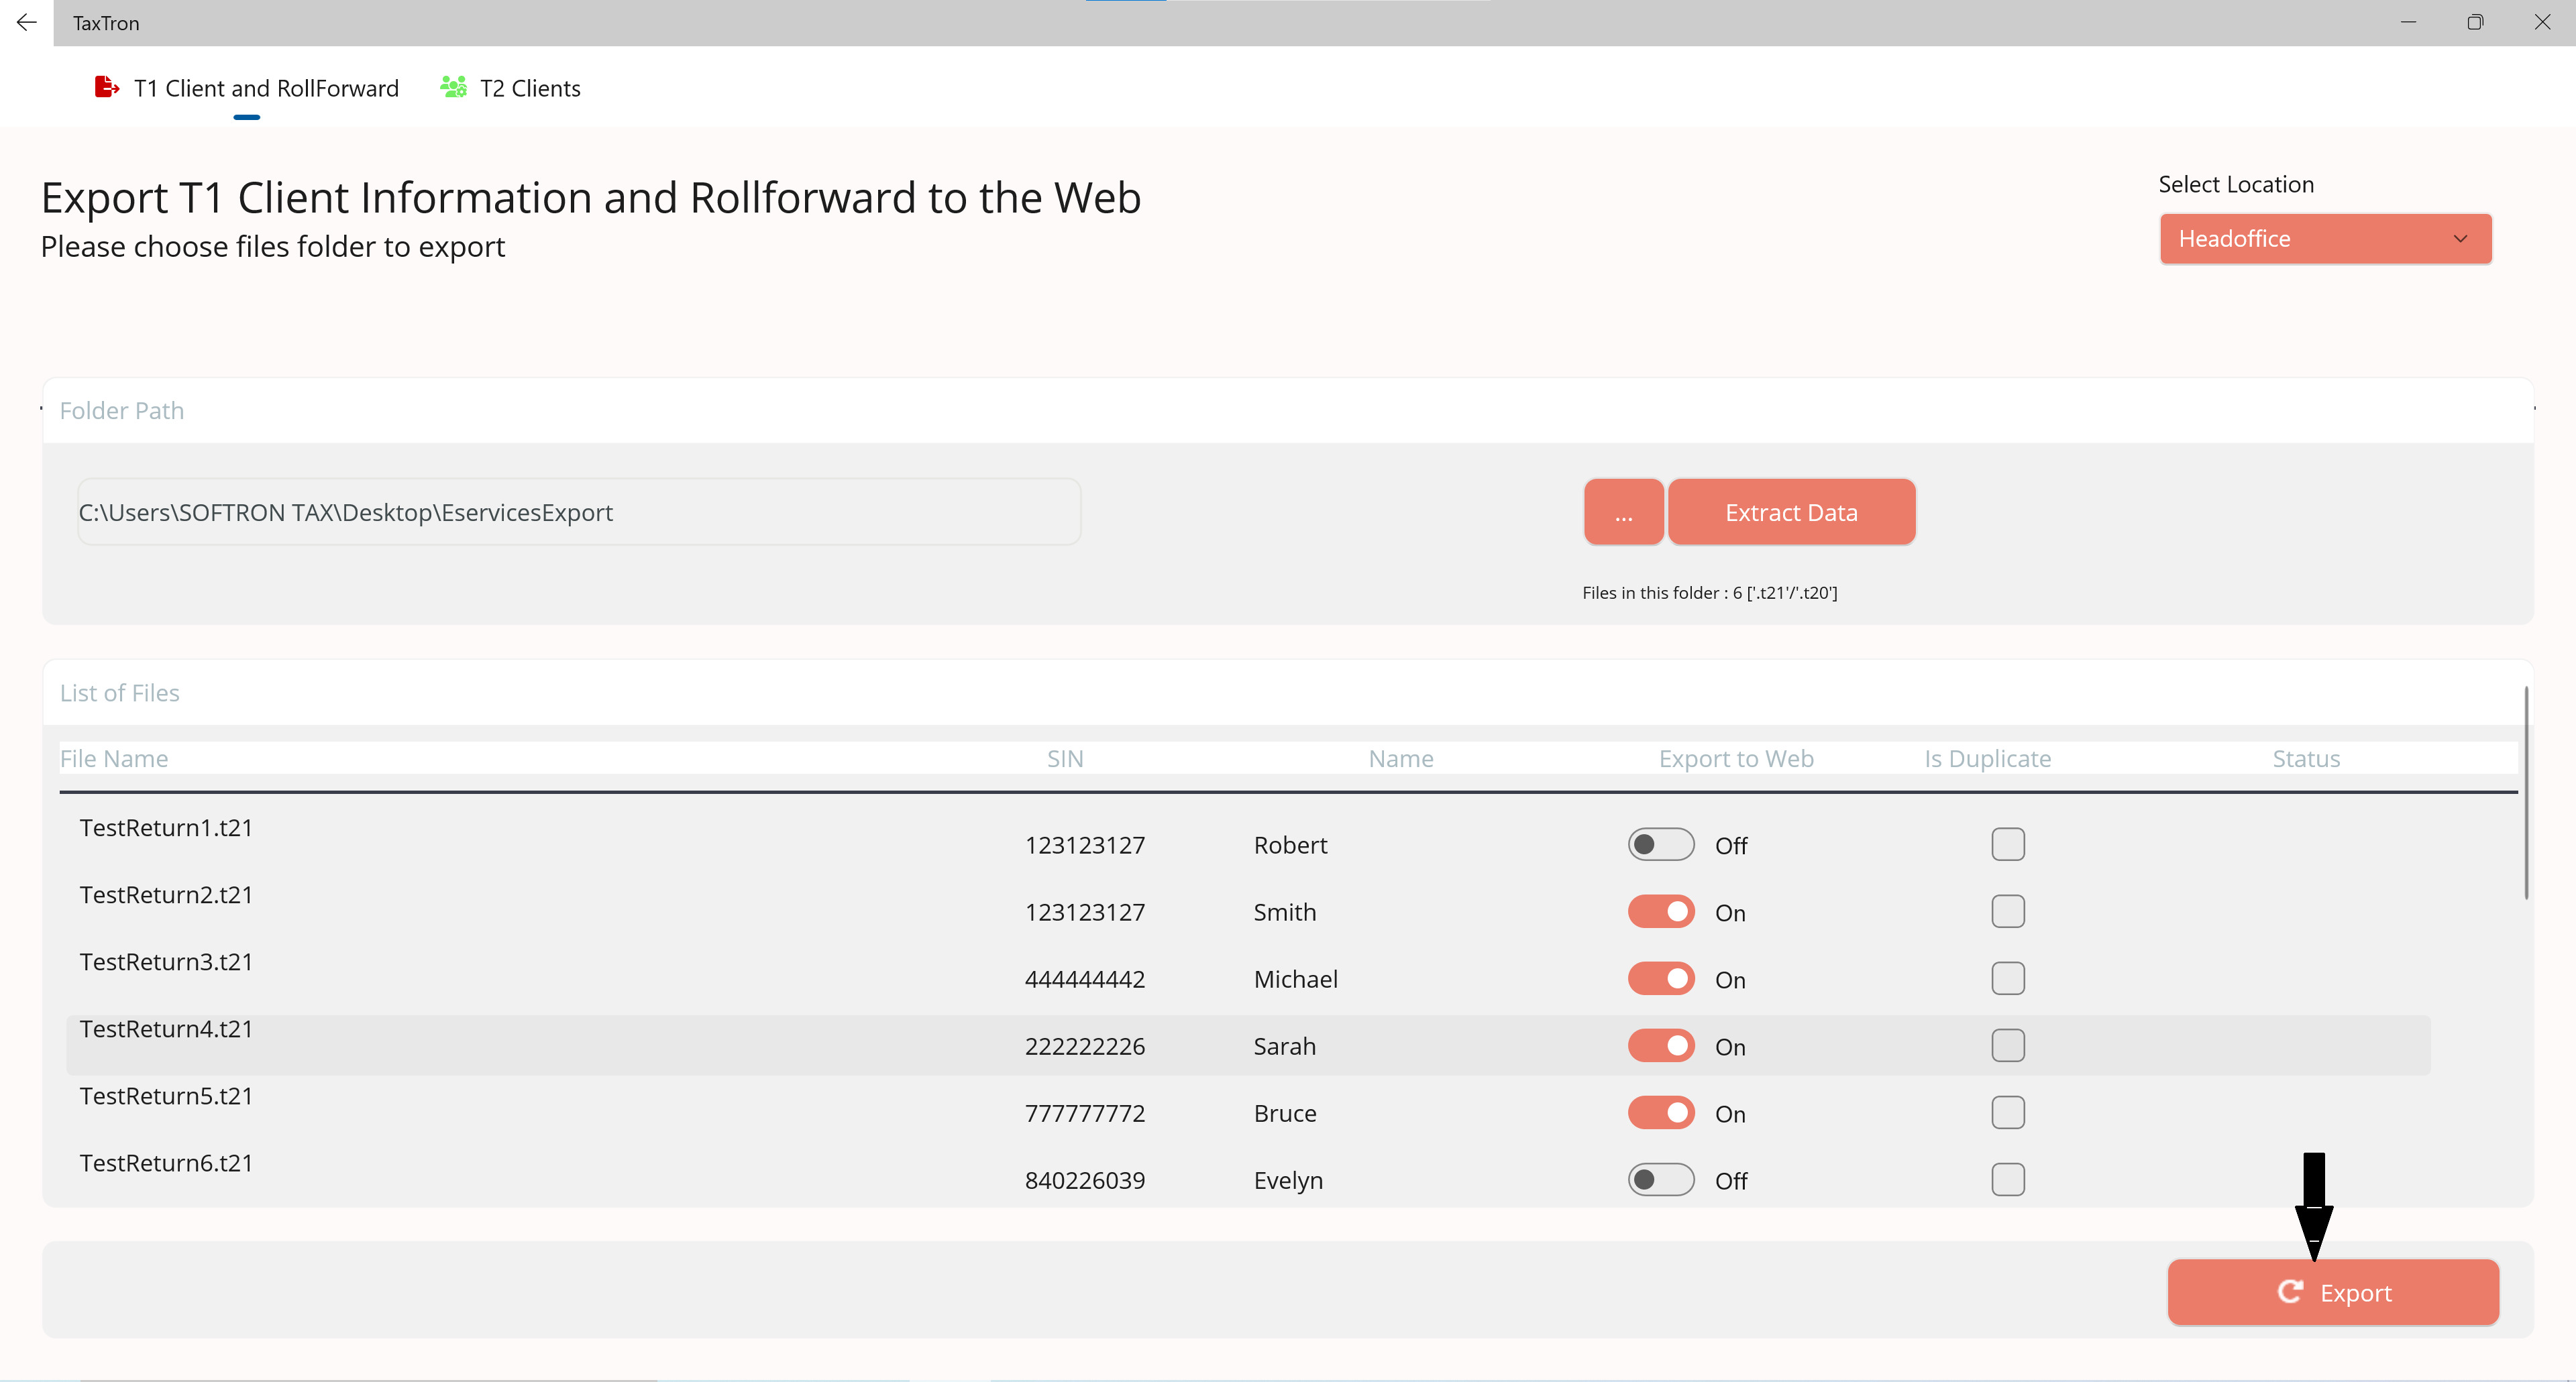Click the browse folder '...' button

(x=1623, y=512)
